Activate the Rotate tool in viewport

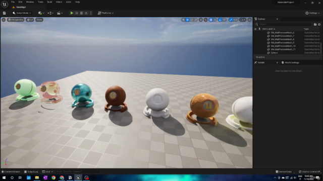(192, 20)
